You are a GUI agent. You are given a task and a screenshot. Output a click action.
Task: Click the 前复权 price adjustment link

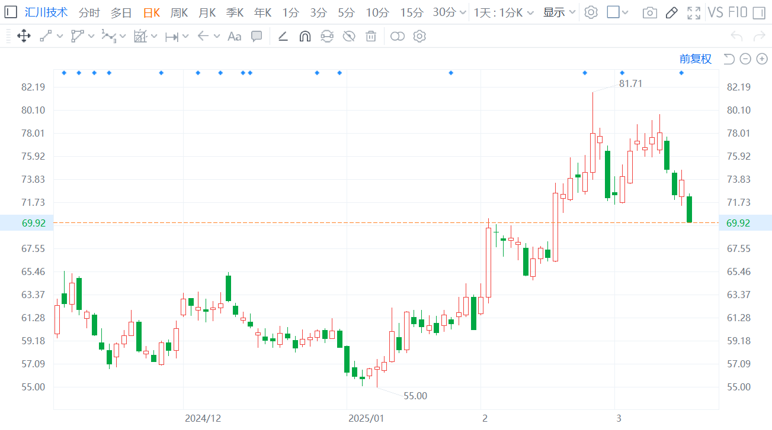click(x=696, y=59)
